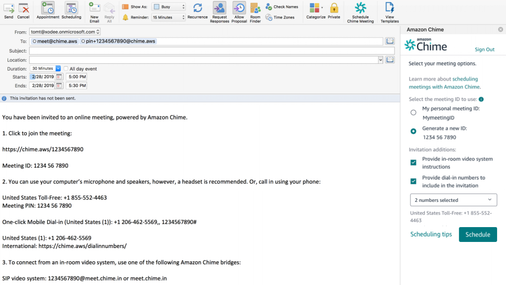This screenshot has height=285, width=506.
Task: Open calendar picker for Starts date
Action: coord(59,77)
